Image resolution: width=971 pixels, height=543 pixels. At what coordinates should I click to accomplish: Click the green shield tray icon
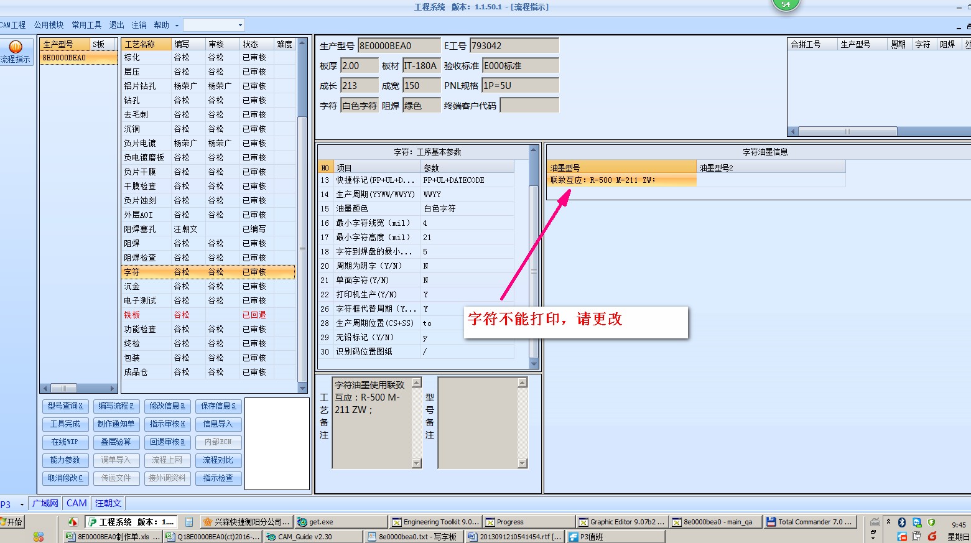point(931,522)
